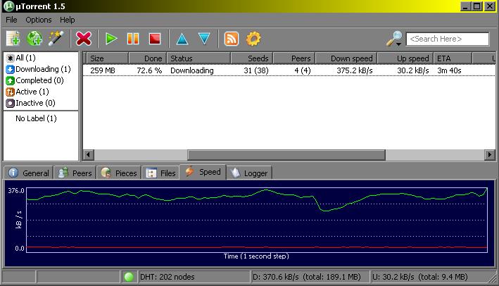Sort by the Status column header

click(198, 58)
